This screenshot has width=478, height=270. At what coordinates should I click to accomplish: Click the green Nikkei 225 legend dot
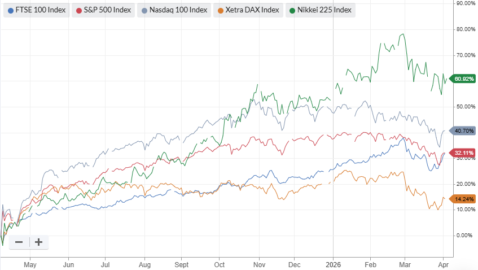291,10
